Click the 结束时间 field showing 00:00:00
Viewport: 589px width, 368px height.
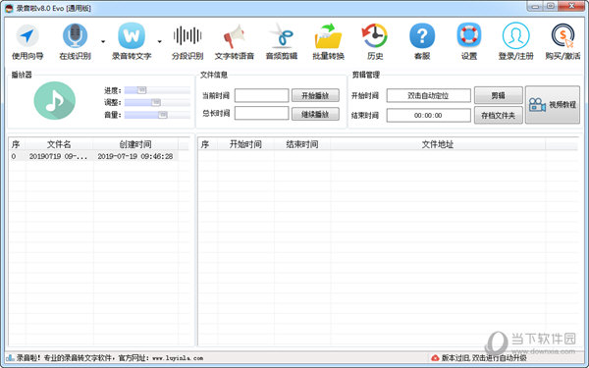[x=429, y=115]
